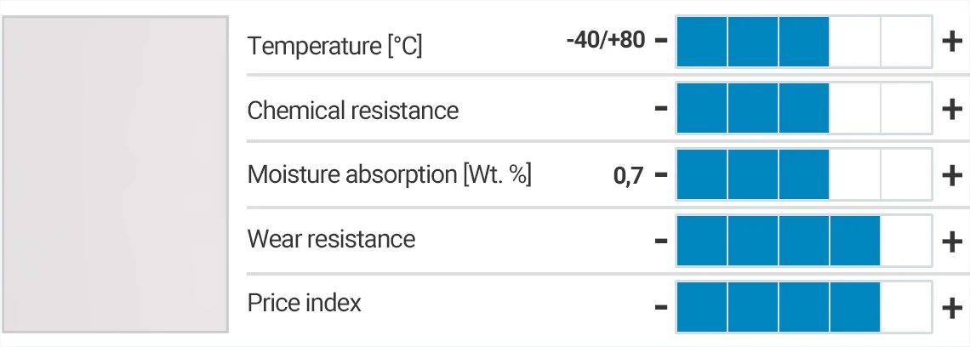Click the Wear resistance rating bar
This screenshot has width=970, height=347.
804,241
